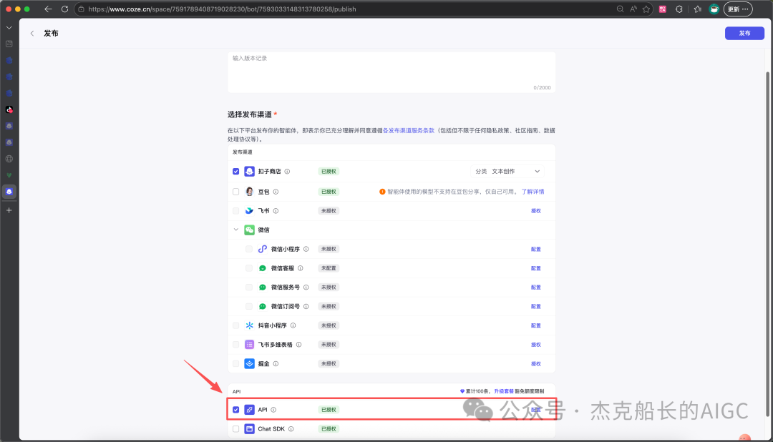Click the 豆包 avatar icon
Viewport: 773px width, 442px height.
[x=250, y=191]
